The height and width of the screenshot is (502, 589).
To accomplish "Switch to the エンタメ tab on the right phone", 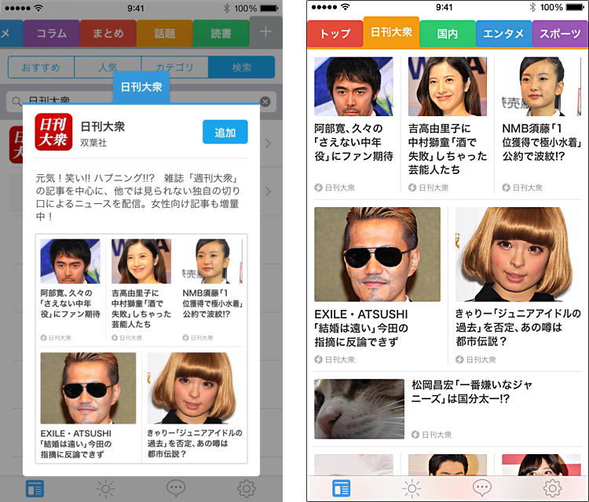I will pyautogui.click(x=503, y=34).
